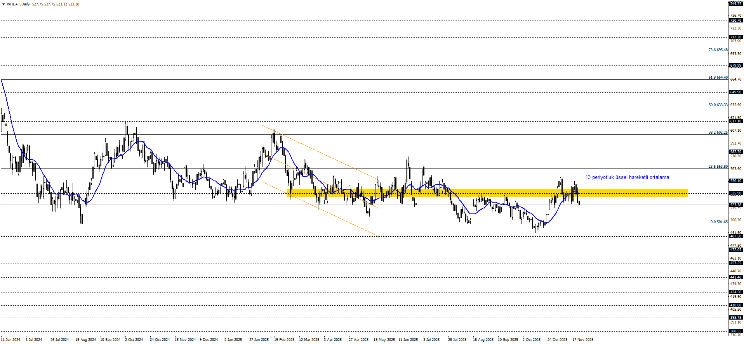Select the 679.99 price level marker
This screenshot has width=744, height=344.
(735, 65)
